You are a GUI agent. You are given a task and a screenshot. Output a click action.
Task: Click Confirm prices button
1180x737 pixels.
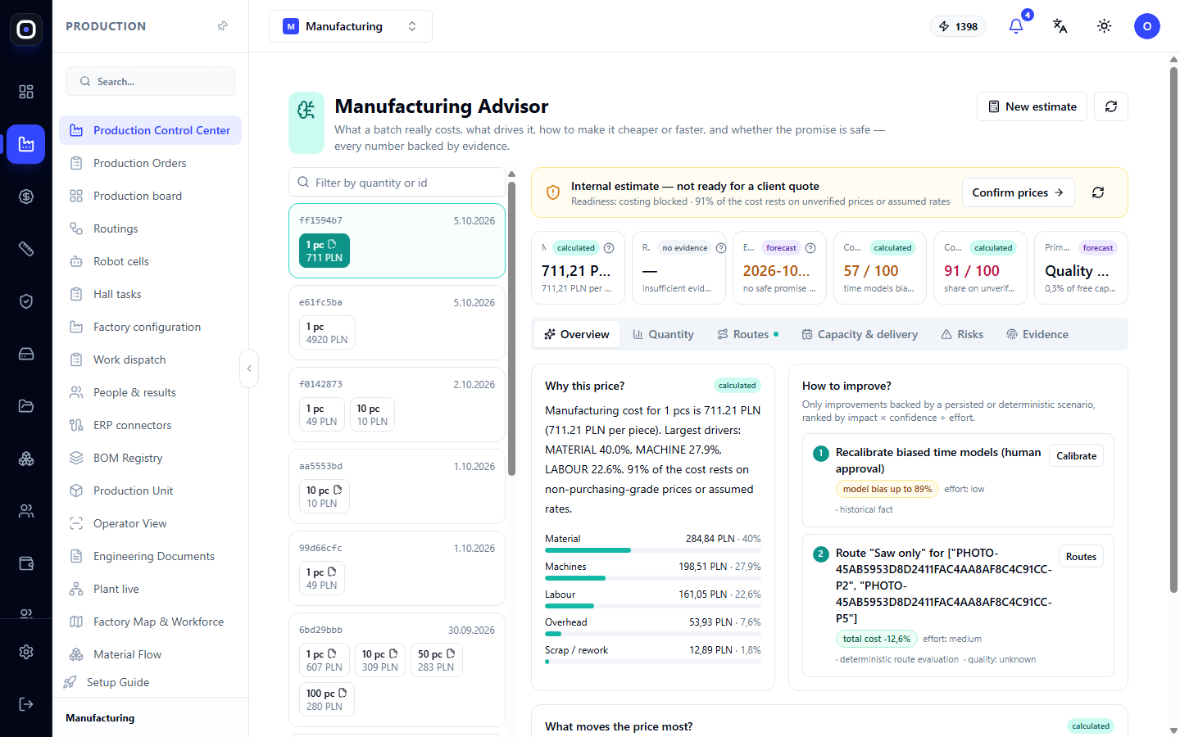click(1018, 192)
